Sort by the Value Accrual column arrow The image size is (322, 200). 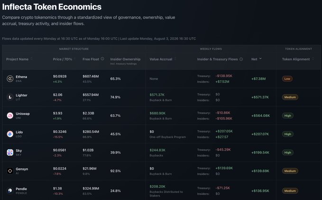(x=175, y=59)
